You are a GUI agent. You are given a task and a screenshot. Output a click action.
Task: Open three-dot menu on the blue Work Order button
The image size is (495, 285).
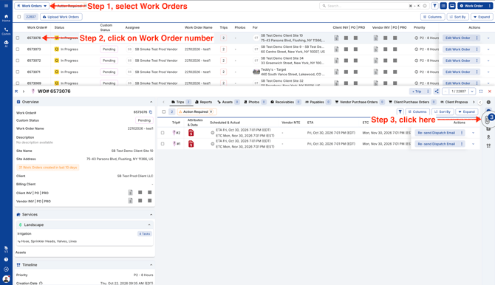click(x=490, y=6)
